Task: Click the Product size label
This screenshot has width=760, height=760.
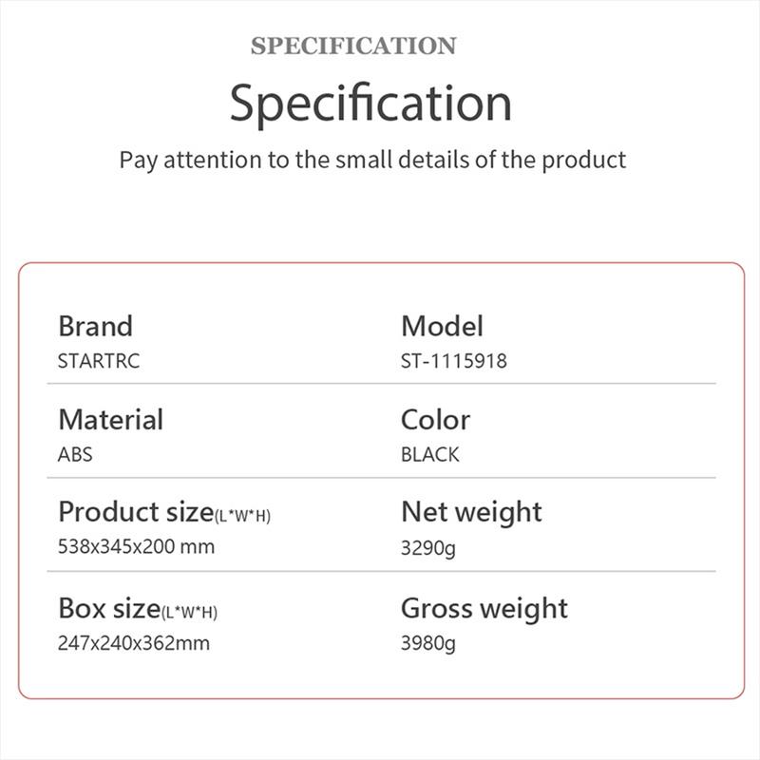Action: coord(135,512)
